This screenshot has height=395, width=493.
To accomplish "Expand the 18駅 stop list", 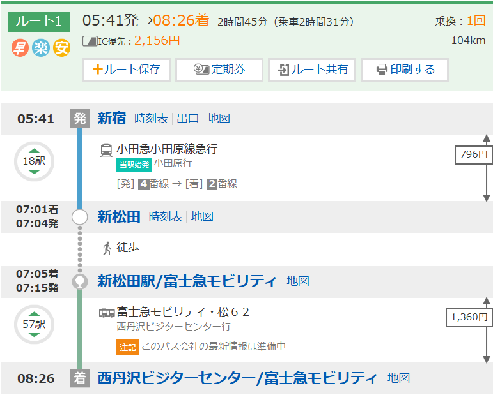I will tap(35, 161).
